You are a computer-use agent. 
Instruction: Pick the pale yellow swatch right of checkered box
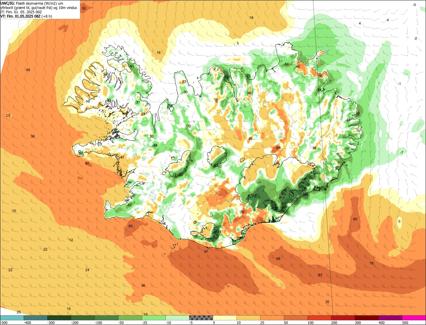[x=225, y=318]
